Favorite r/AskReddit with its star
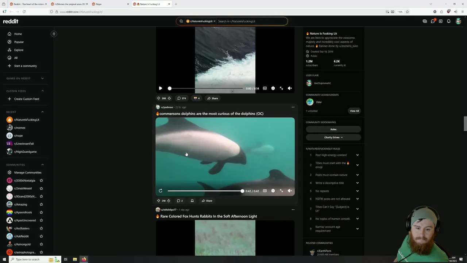The width and height of the screenshot is (467, 263). (41, 236)
